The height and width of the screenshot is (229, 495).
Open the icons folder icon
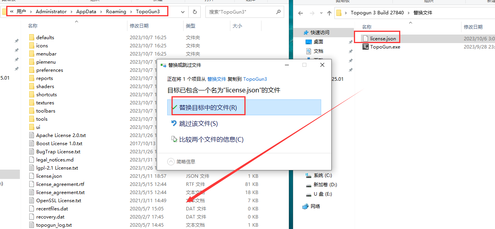32,45
